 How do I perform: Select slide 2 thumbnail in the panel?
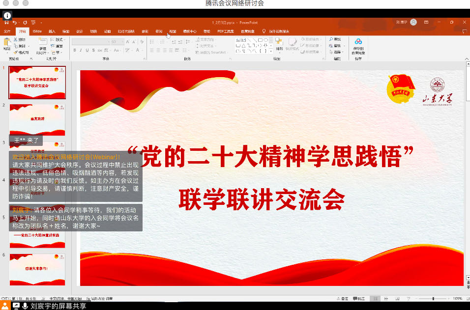click(x=37, y=119)
